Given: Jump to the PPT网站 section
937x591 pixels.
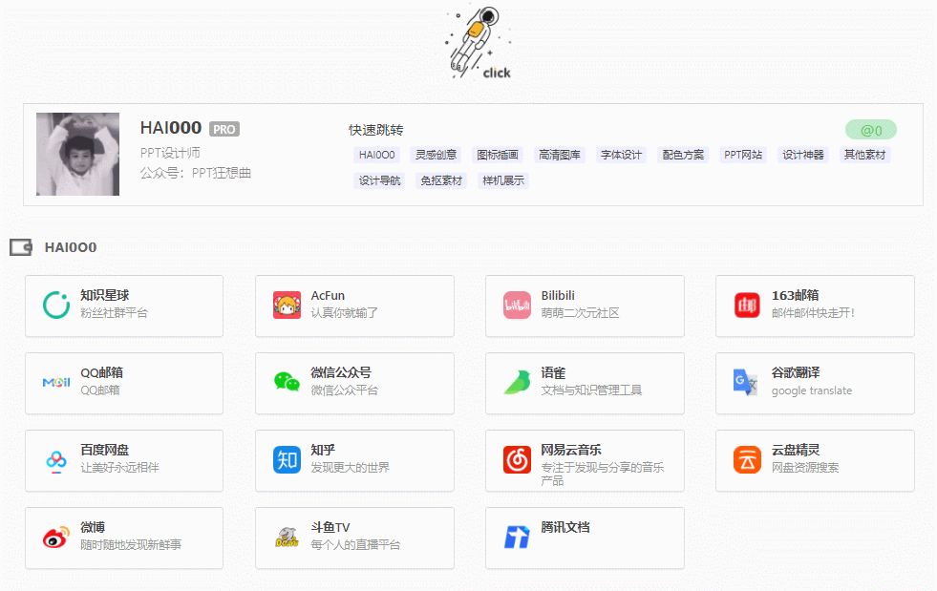Looking at the screenshot, I should [x=743, y=156].
